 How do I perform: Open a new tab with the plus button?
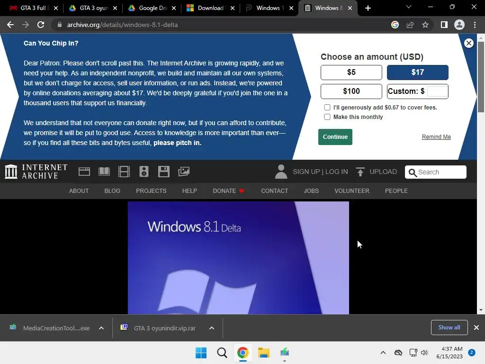(368, 8)
